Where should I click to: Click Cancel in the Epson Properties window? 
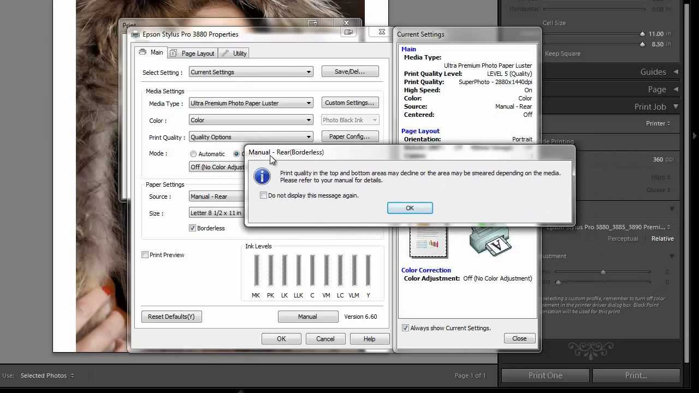[325, 339]
